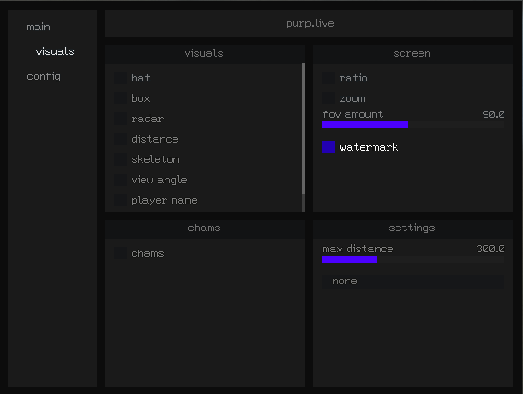Toggle the ratio checkbox
Image resolution: width=523 pixels, height=394 pixels.
[328, 78]
